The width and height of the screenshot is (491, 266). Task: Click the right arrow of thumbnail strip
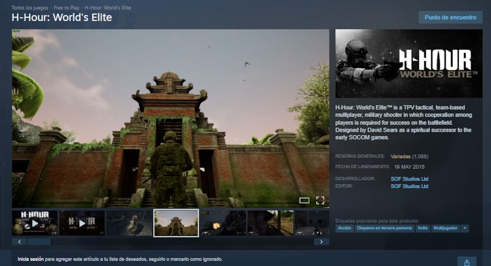(321, 241)
